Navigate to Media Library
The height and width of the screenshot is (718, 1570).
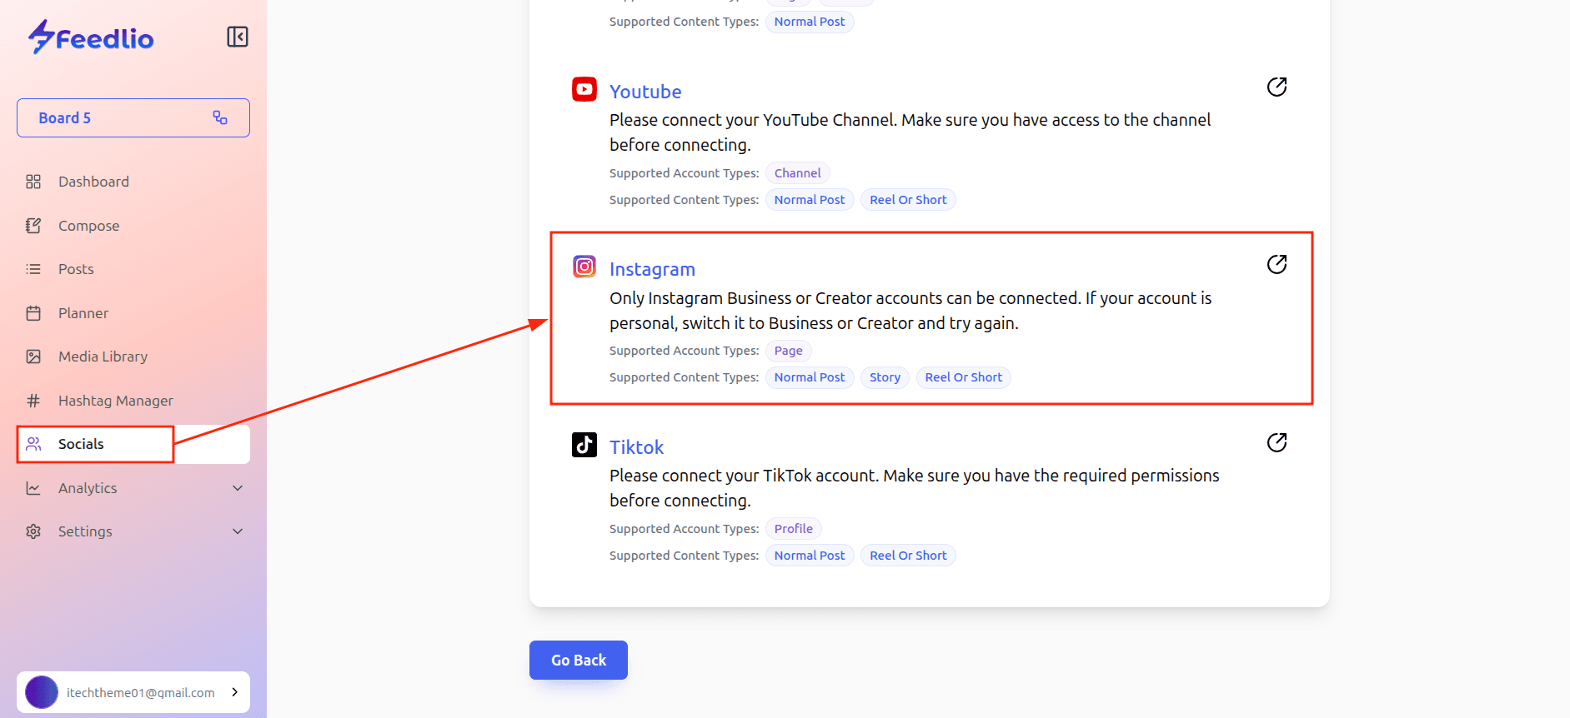(x=103, y=357)
